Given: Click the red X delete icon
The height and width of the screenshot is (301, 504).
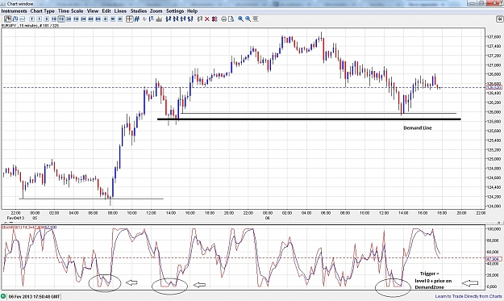Looking at the screenshot, I should pyautogui.click(x=207, y=19).
